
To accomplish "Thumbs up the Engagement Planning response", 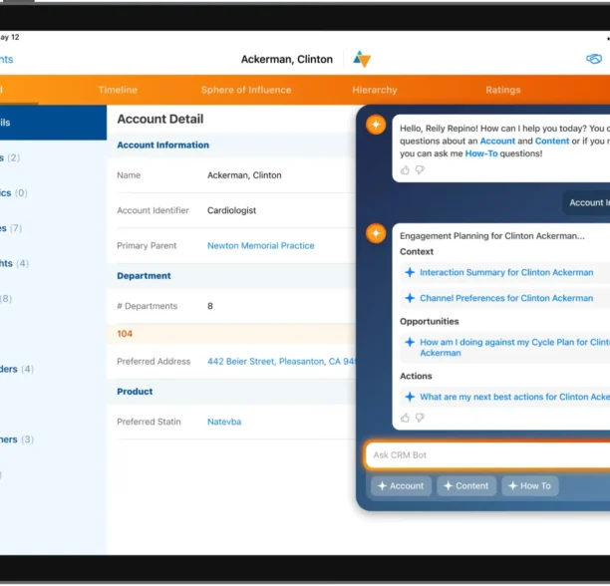I will coord(405,418).
